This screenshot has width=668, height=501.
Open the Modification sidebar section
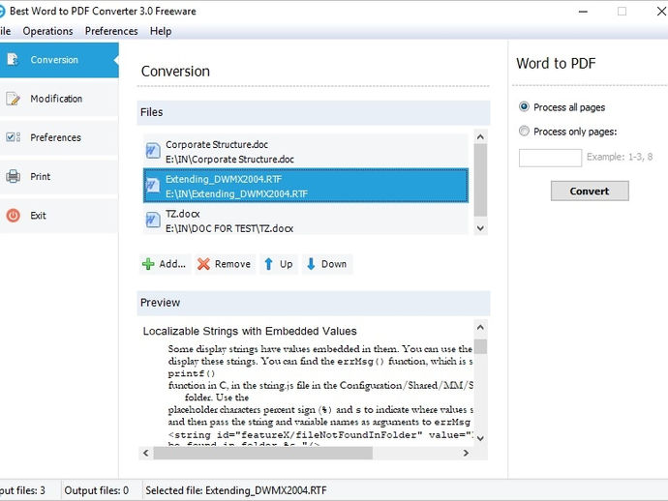click(x=59, y=99)
